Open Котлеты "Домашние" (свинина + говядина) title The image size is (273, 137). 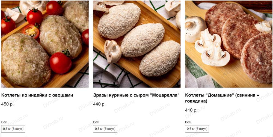coord(222,98)
